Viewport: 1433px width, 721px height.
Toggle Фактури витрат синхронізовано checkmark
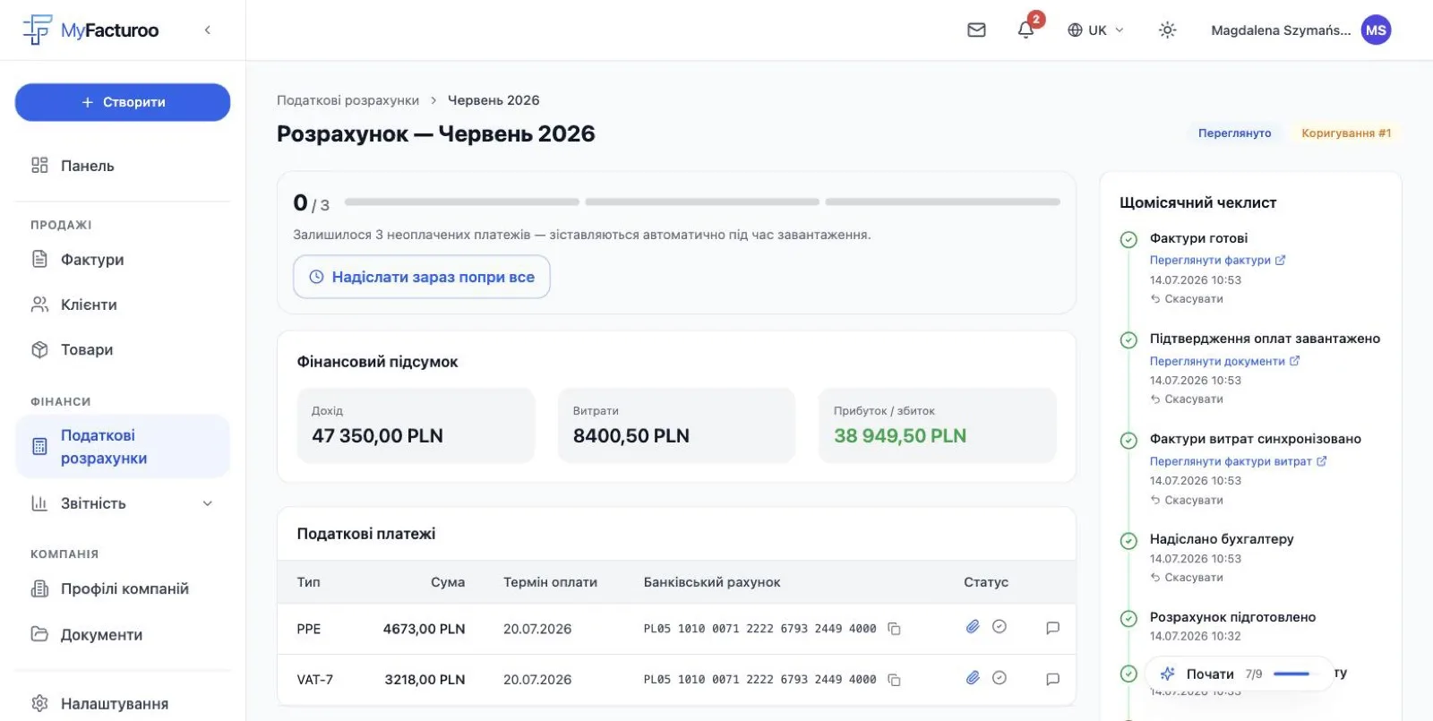tap(1128, 440)
